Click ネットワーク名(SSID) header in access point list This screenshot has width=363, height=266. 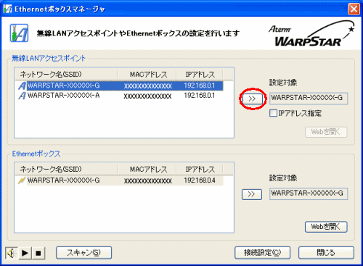tap(67, 75)
